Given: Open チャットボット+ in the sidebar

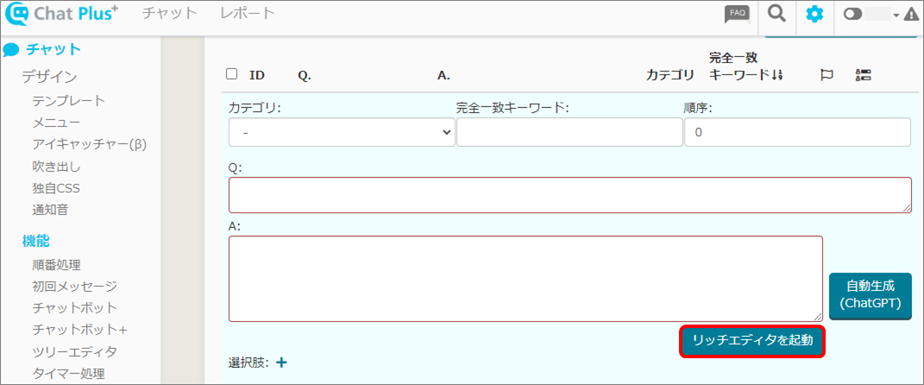Looking at the screenshot, I should coord(79,330).
